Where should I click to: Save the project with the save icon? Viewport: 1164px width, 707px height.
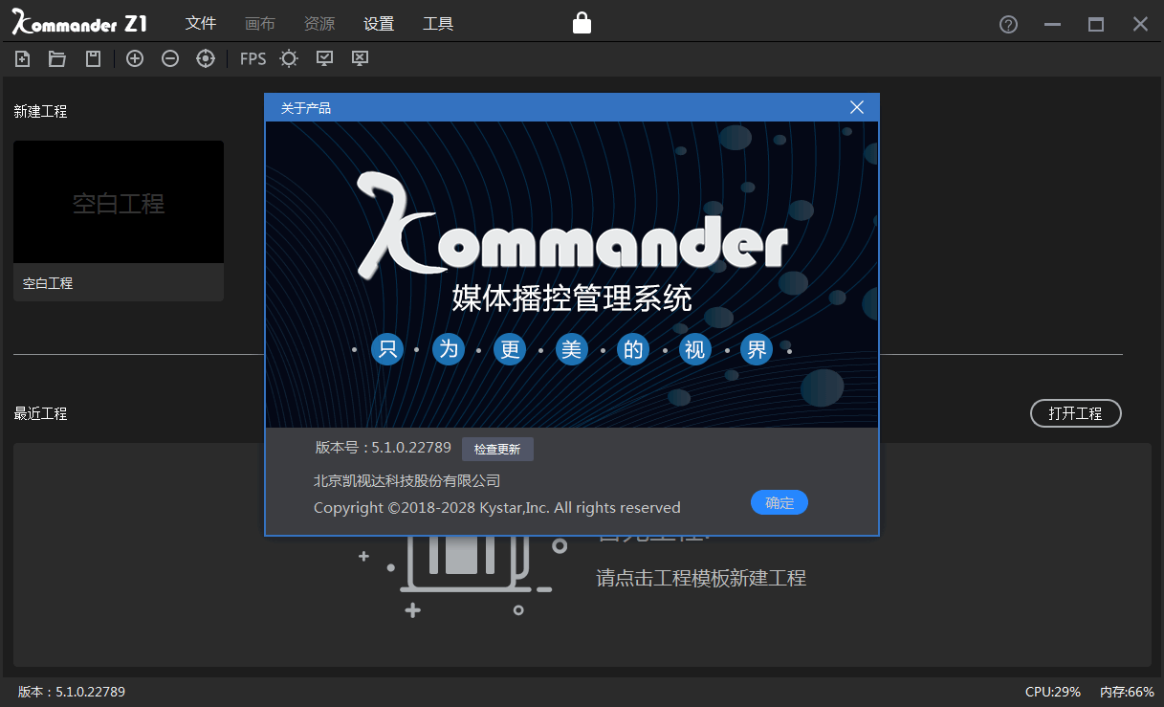click(91, 58)
